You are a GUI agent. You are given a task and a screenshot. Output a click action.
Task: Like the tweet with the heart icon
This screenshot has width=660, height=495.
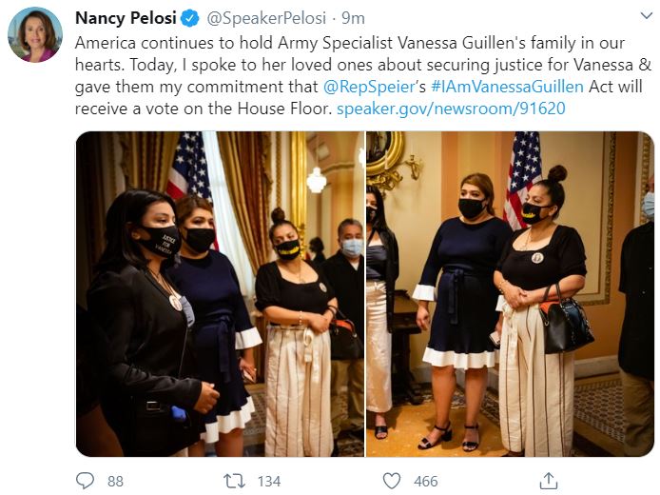click(391, 481)
